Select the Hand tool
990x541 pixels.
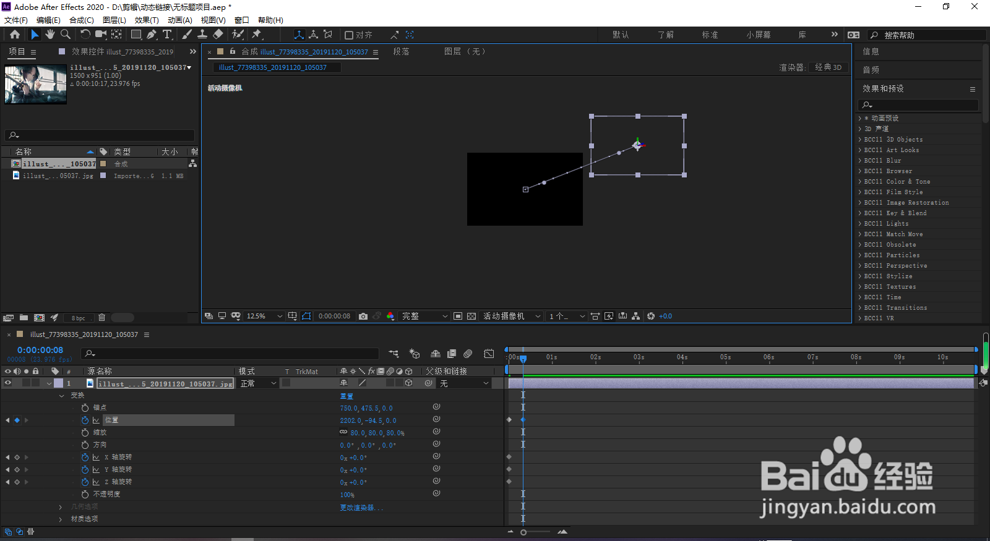(x=50, y=35)
